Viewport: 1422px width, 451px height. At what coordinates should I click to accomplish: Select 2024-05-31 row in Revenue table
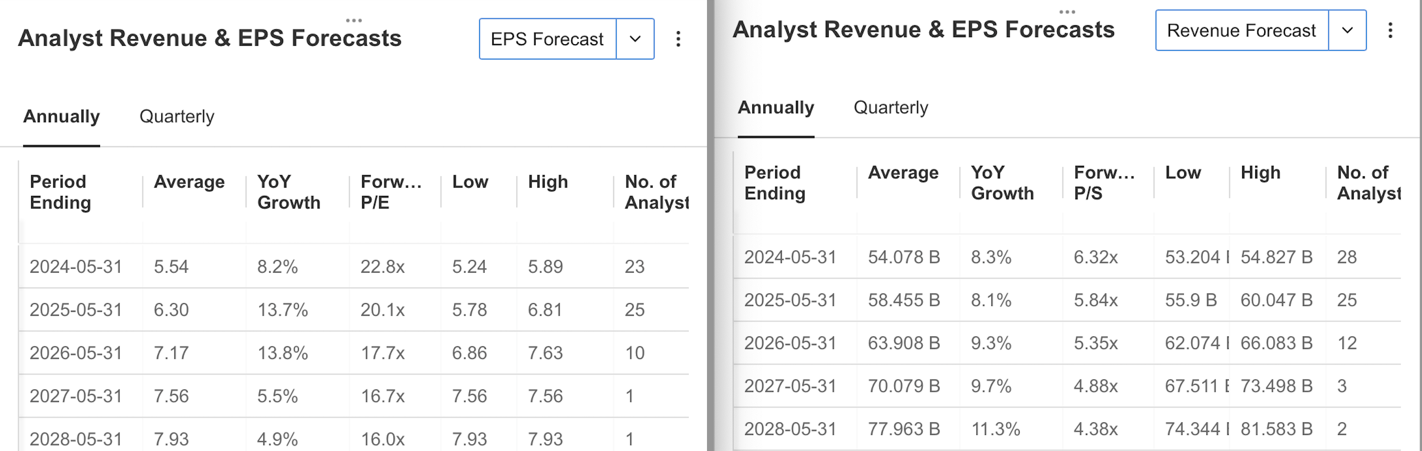[x=1067, y=257]
